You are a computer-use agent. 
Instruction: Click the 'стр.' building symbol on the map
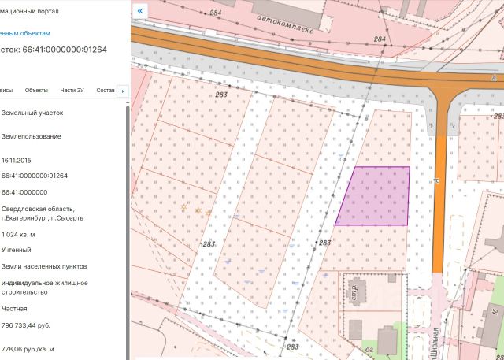(354, 291)
